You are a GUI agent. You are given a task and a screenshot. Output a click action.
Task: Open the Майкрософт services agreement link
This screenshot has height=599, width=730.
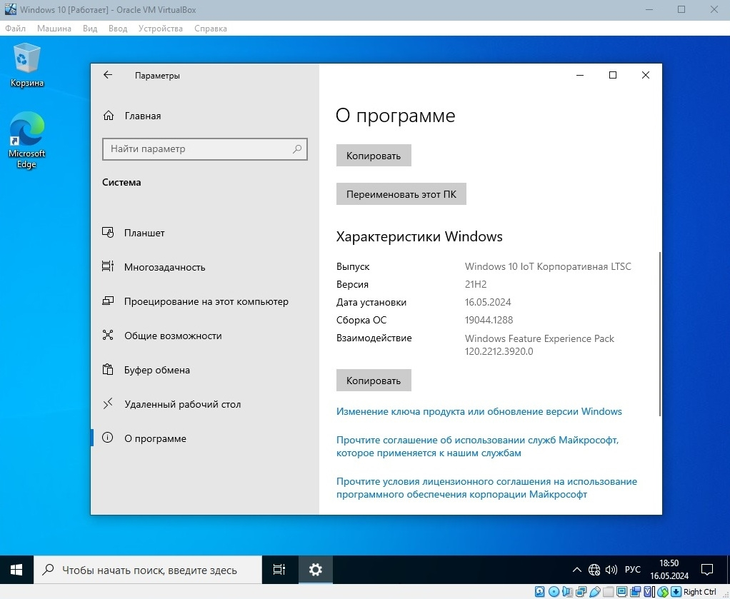(x=477, y=446)
